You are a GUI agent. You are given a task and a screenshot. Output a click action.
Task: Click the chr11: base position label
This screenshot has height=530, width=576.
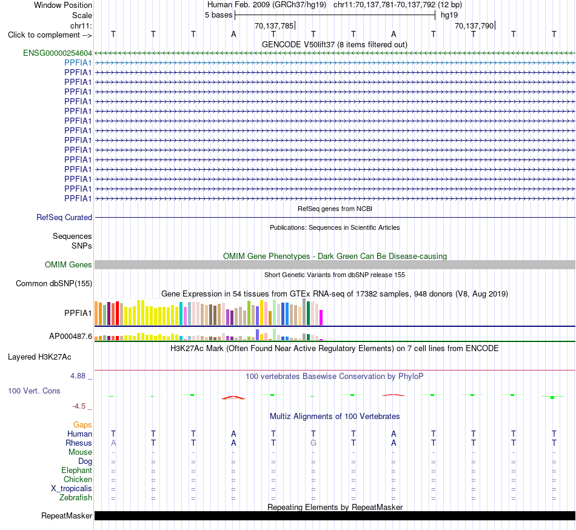(81, 25)
